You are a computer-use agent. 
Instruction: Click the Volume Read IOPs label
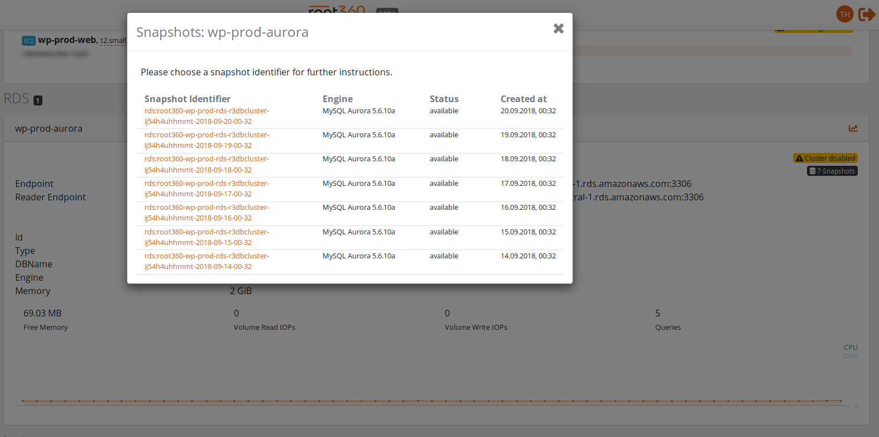pos(265,328)
